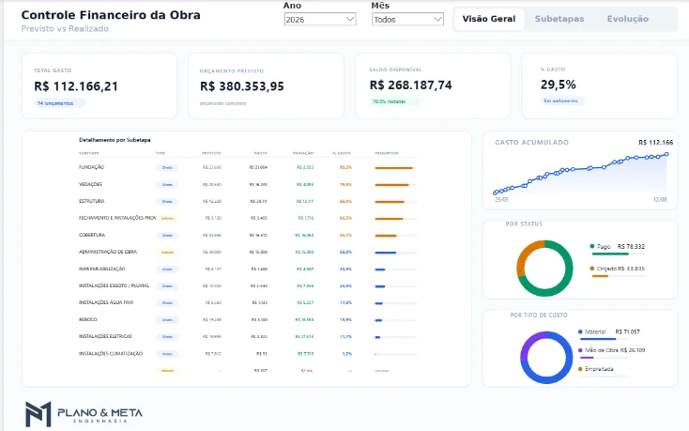Select the INSTALAÇÕES CLIMATIZAÇÃO row name
Screen dimensions: 689x431
click(111, 353)
